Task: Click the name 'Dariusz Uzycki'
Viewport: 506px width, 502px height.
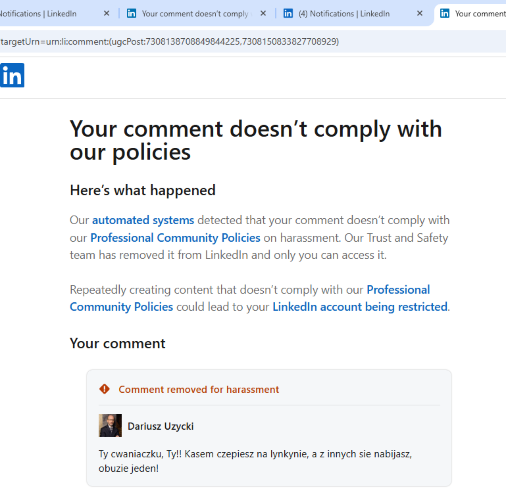Action: [161, 426]
